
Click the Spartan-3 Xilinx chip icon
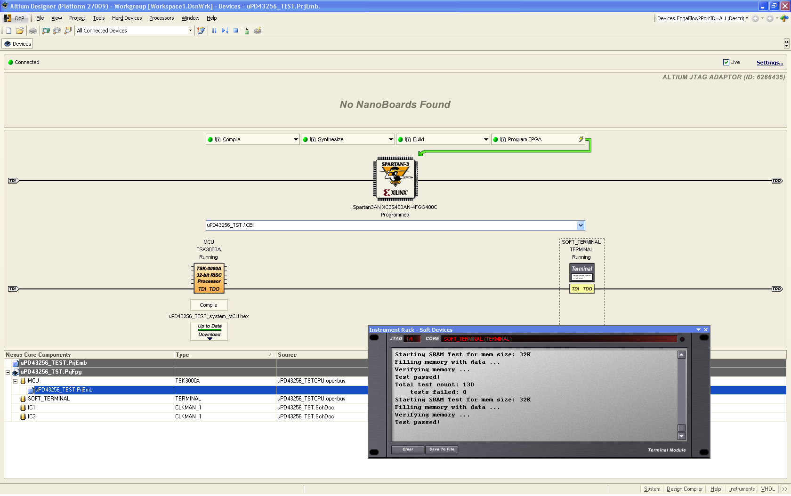pyautogui.click(x=395, y=179)
